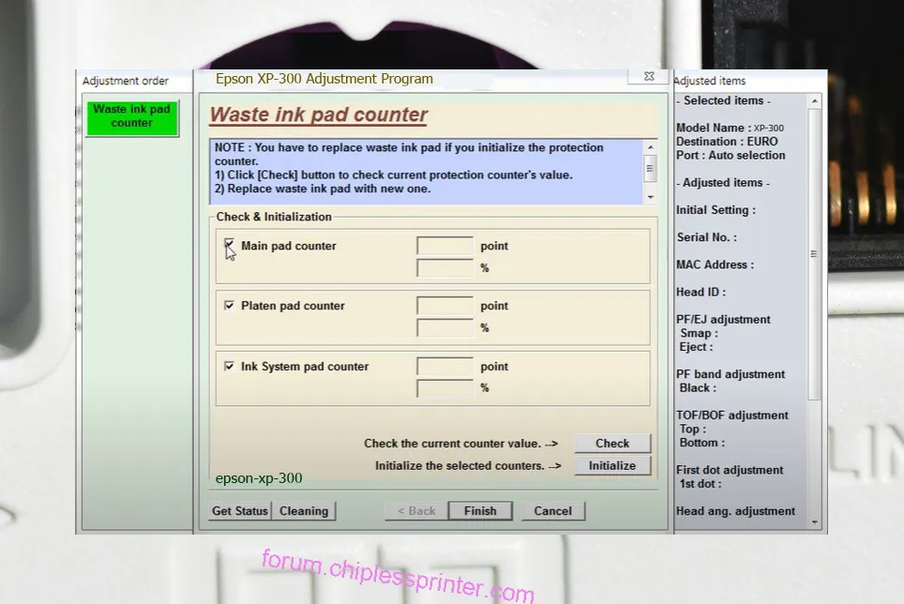Click the Ink System pad counter percent field
904x604 pixels.
tap(444, 388)
